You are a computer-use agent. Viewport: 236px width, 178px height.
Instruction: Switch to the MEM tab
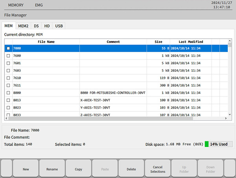pyautogui.click(x=9, y=26)
